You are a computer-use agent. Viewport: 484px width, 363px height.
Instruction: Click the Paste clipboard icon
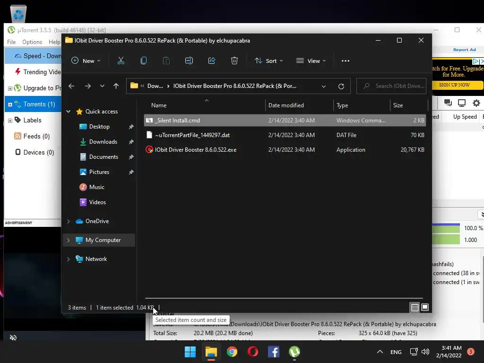pos(166,61)
